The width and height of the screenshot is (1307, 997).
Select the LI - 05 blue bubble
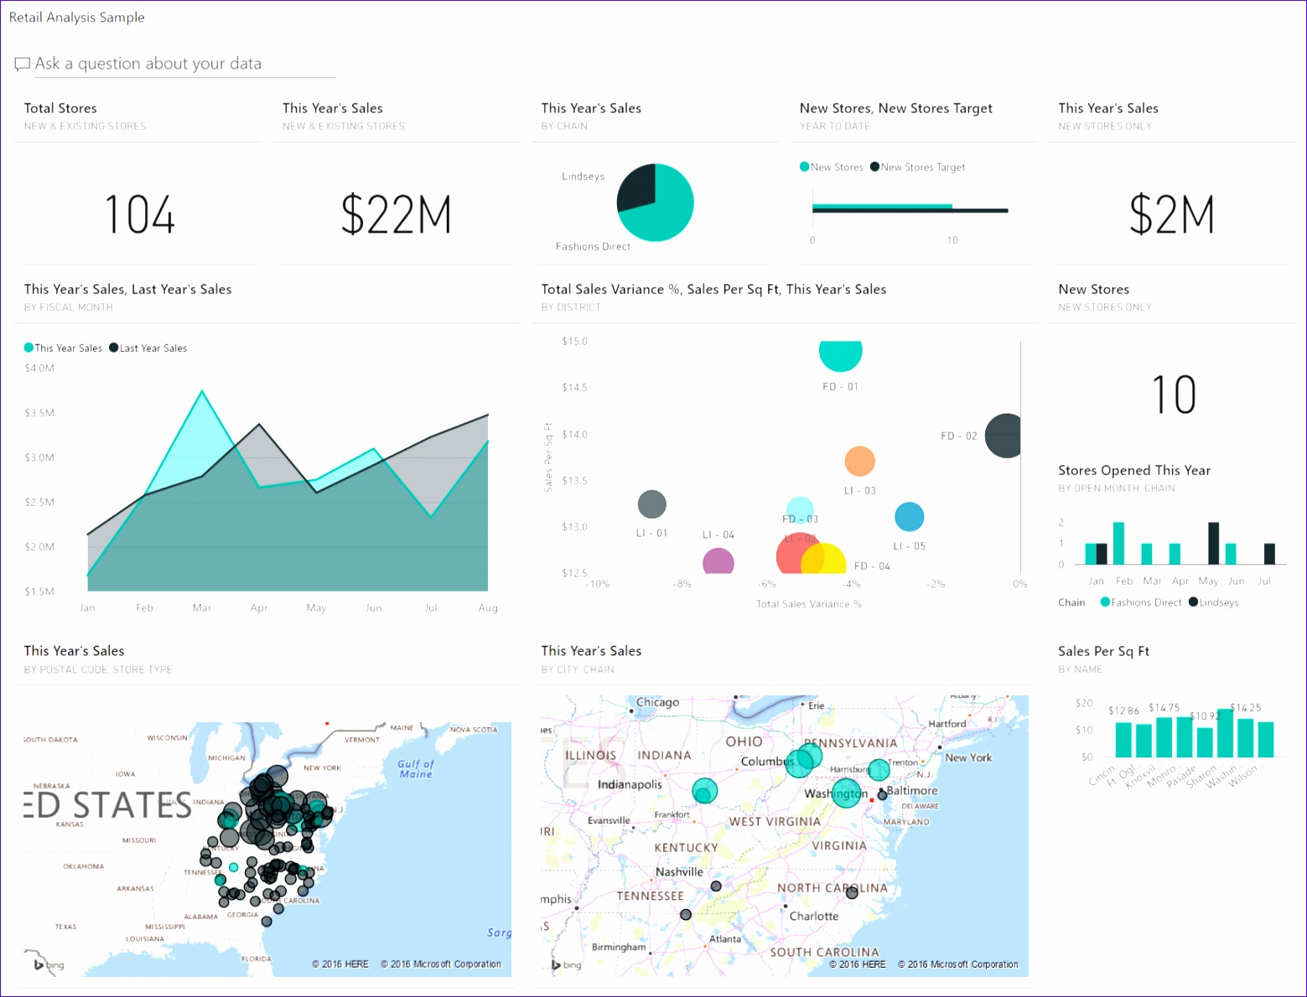pyautogui.click(x=910, y=517)
